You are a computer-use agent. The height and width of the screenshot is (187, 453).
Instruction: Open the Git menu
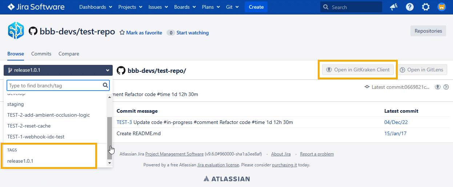pos(232,7)
